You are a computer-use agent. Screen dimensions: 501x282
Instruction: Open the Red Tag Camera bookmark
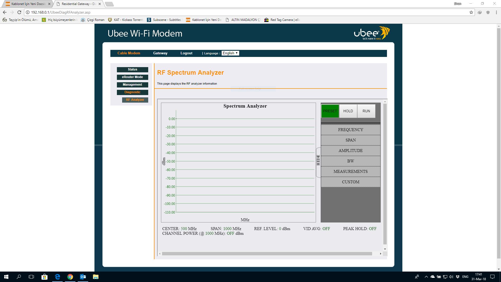282,20
